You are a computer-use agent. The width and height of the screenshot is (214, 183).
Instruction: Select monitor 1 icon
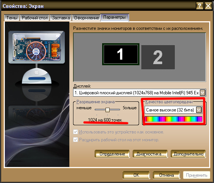(121, 54)
